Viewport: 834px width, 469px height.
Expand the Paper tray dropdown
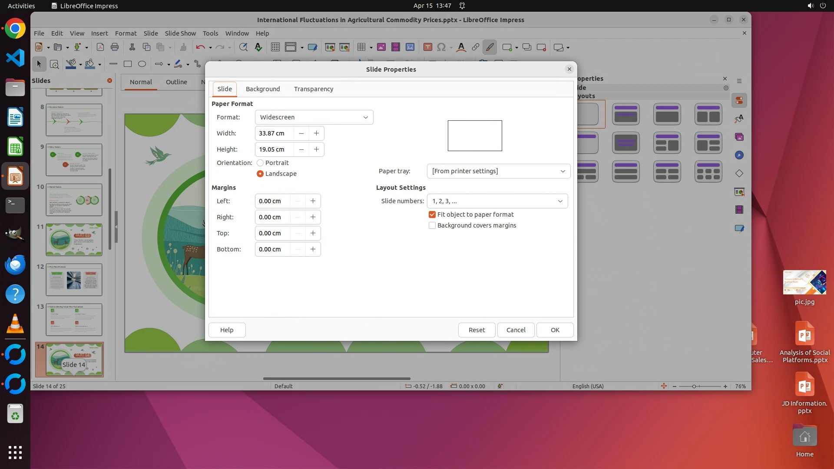498,171
